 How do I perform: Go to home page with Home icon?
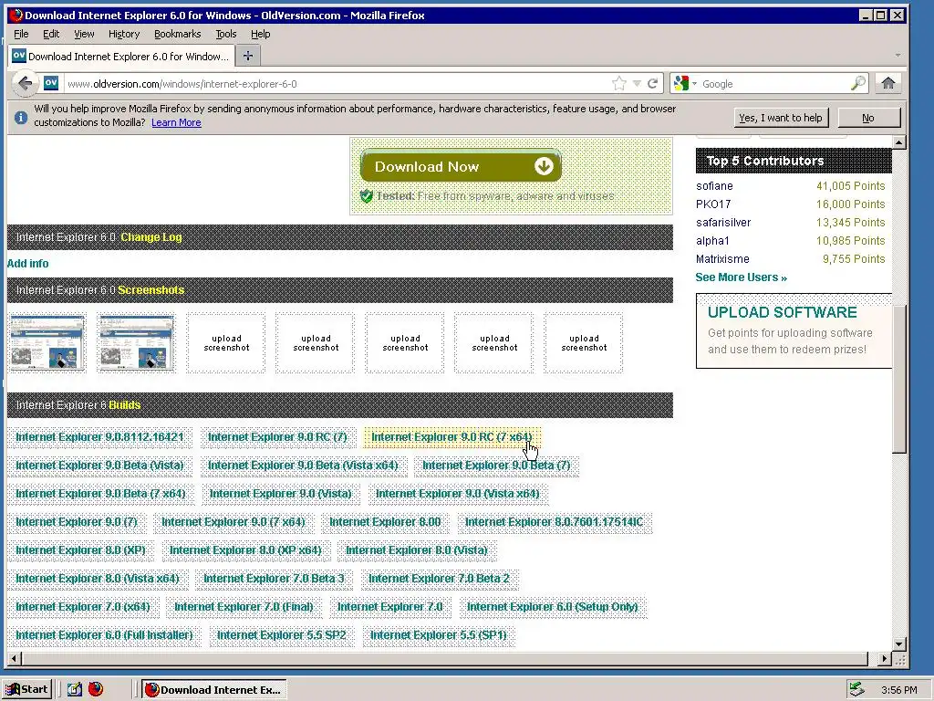coord(888,83)
